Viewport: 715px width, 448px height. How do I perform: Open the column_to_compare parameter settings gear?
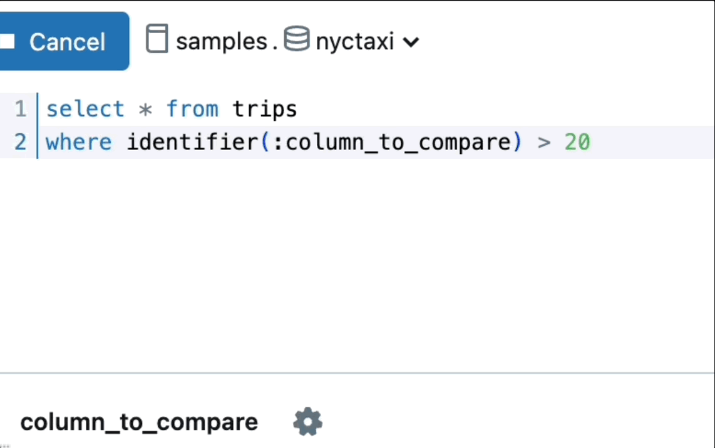click(307, 422)
